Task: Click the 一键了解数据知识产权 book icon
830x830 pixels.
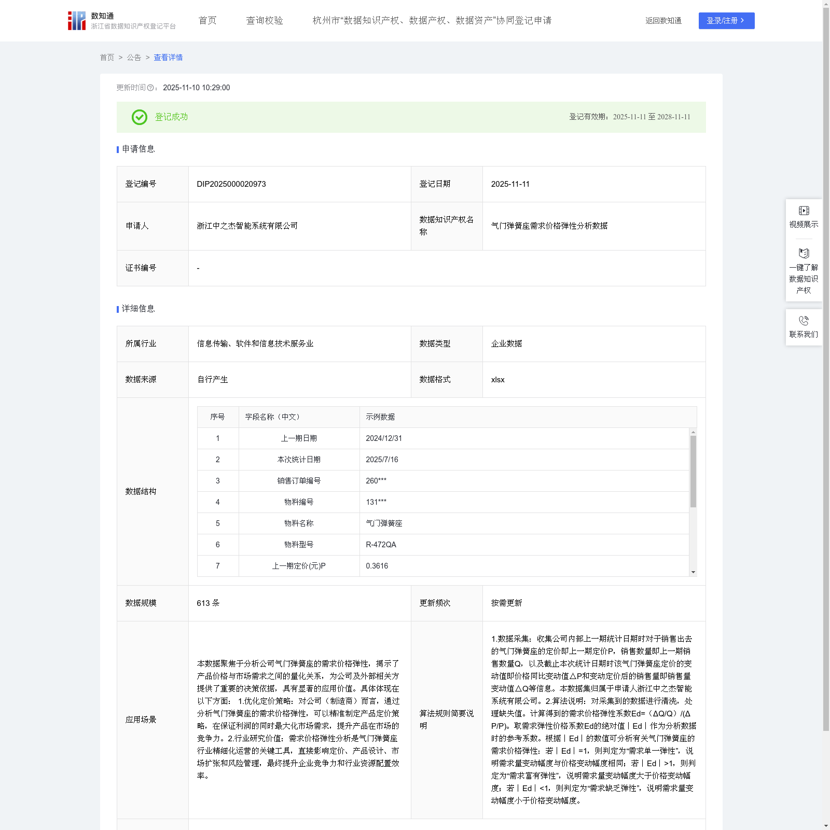Action: tap(804, 254)
